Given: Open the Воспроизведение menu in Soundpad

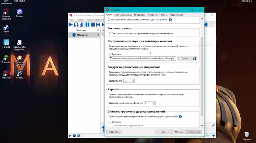Looking at the screenshot, I should [95, 20].
